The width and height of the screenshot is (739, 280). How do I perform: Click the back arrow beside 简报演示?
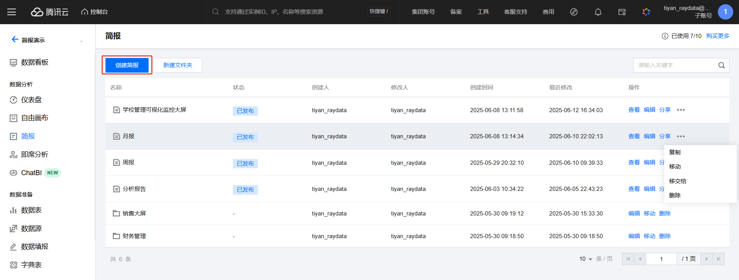point(15,40)
